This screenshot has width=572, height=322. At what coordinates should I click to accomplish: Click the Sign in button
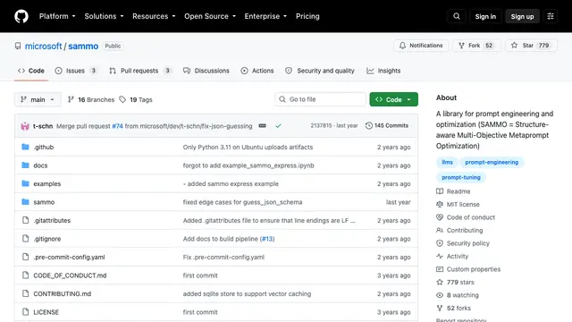click(x=485, y=16)
